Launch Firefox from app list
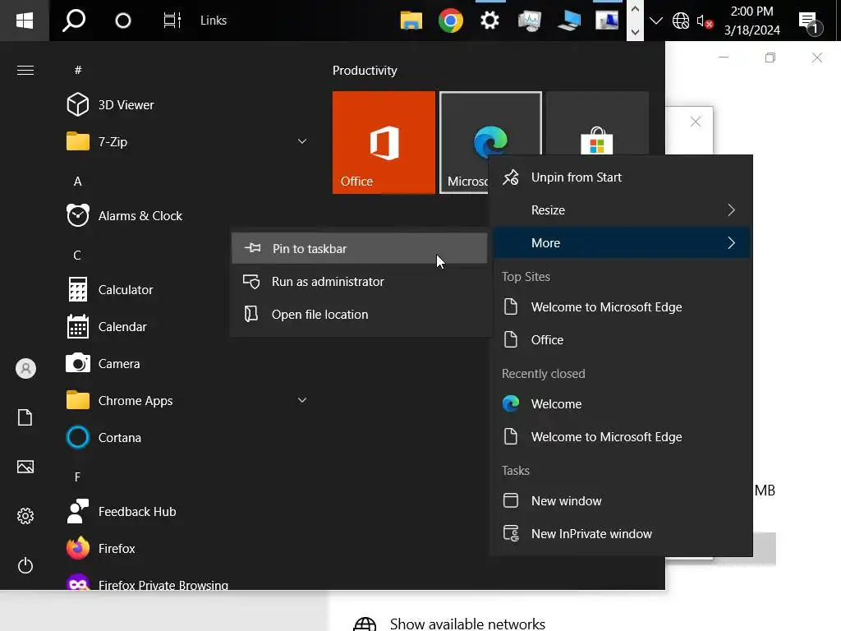The width and height of the screenshot is (841, 631). (188, 549)
